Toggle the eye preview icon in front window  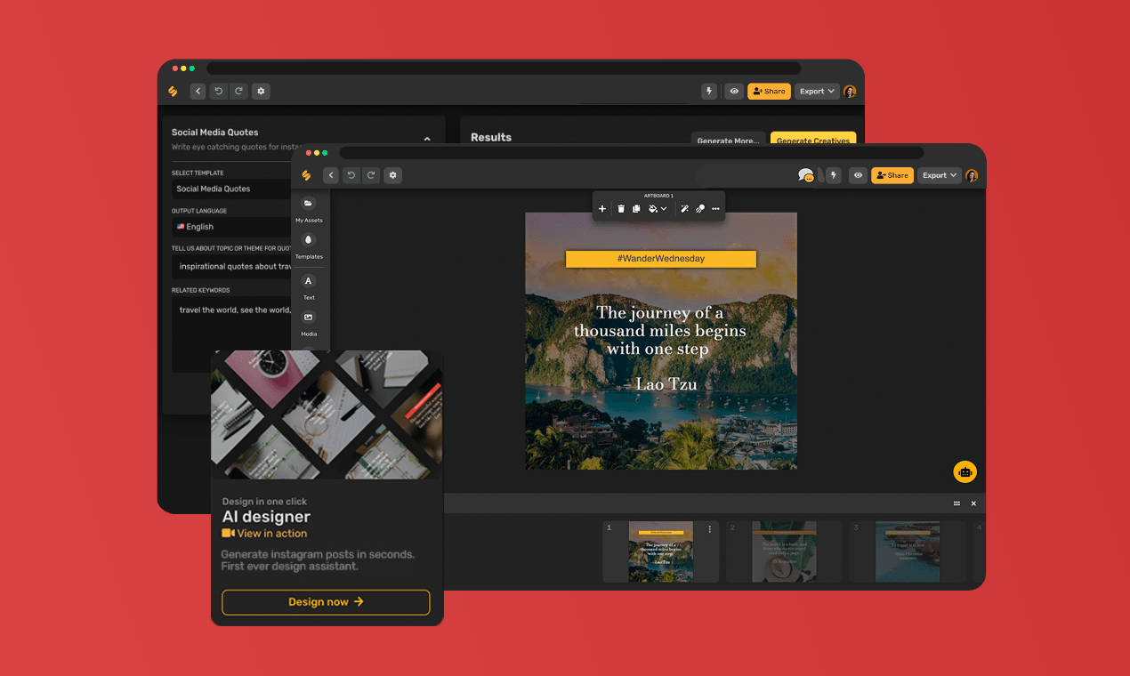click(x=858, y=175)
